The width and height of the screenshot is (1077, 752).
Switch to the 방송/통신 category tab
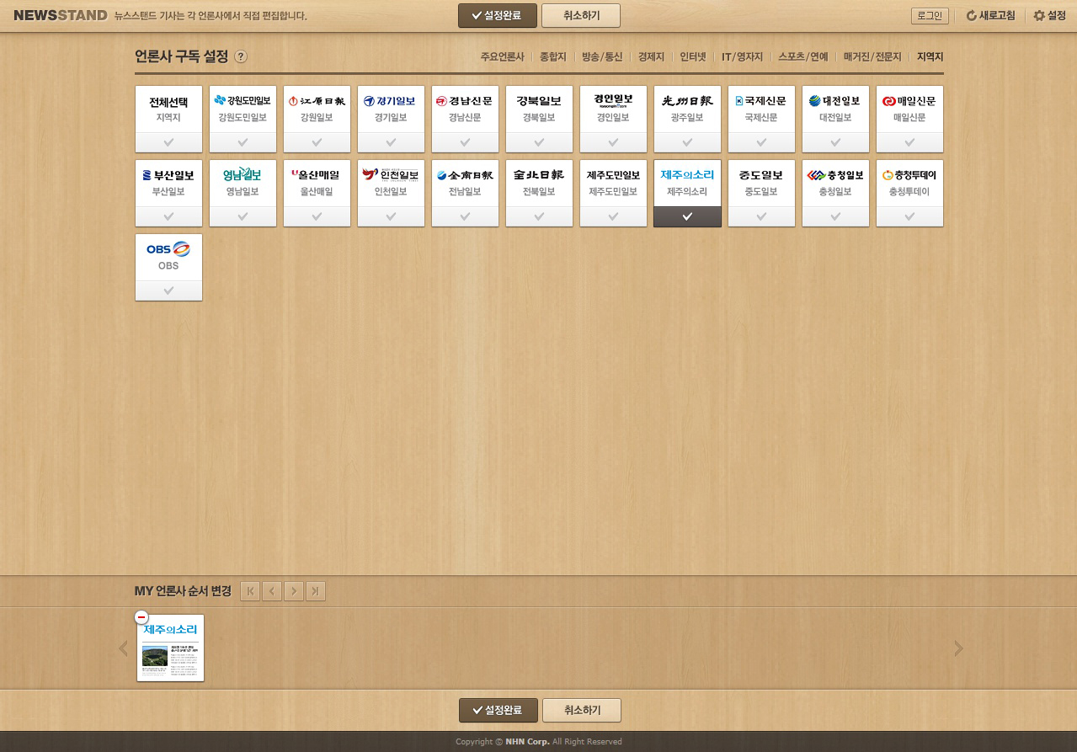pyautogui.click(x=602, y=56)
